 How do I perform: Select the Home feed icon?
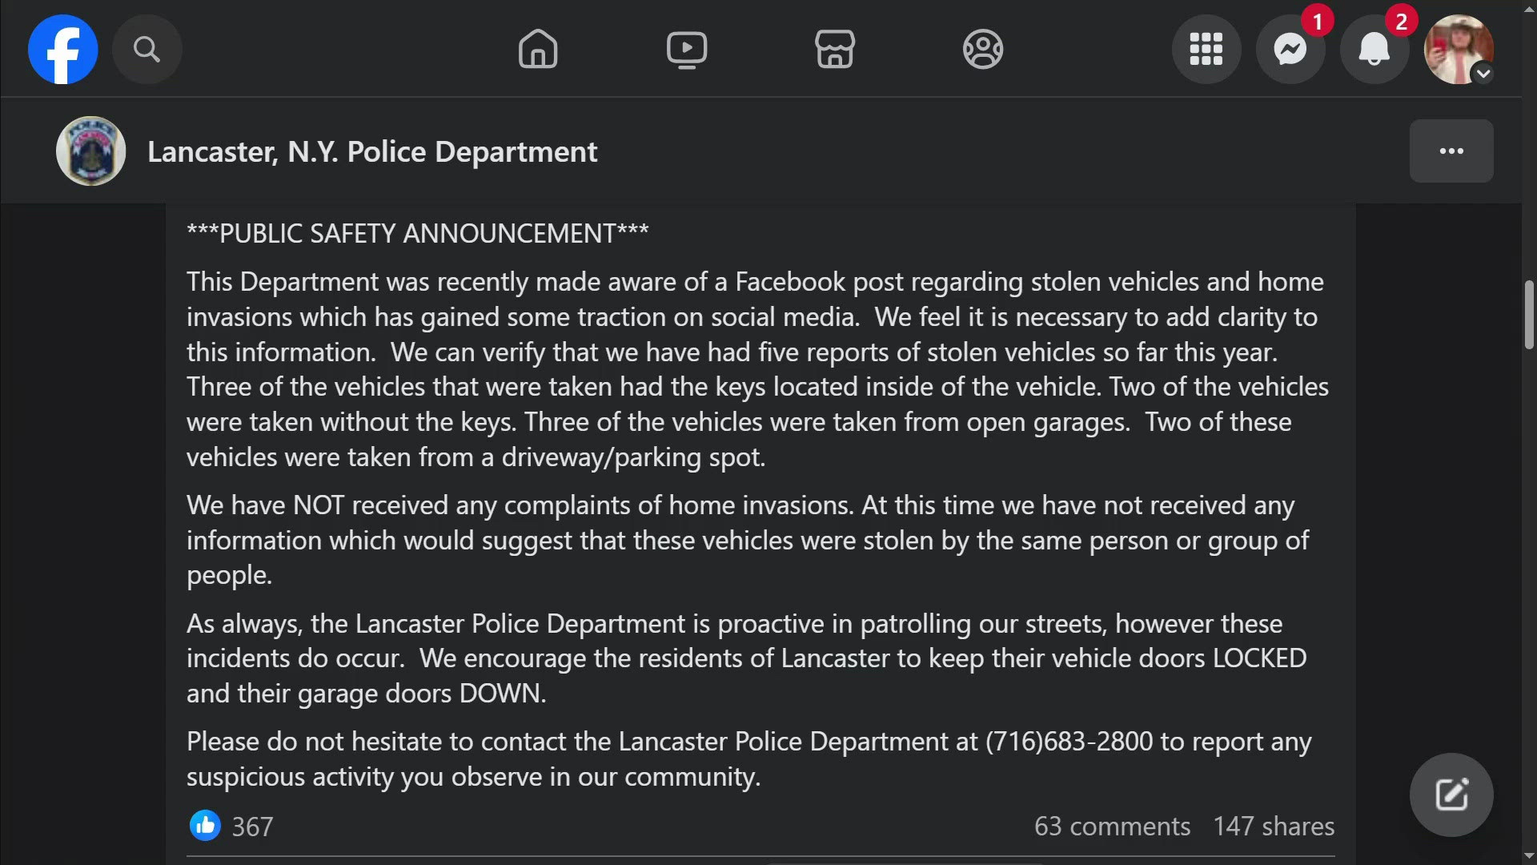pos(537,49)
